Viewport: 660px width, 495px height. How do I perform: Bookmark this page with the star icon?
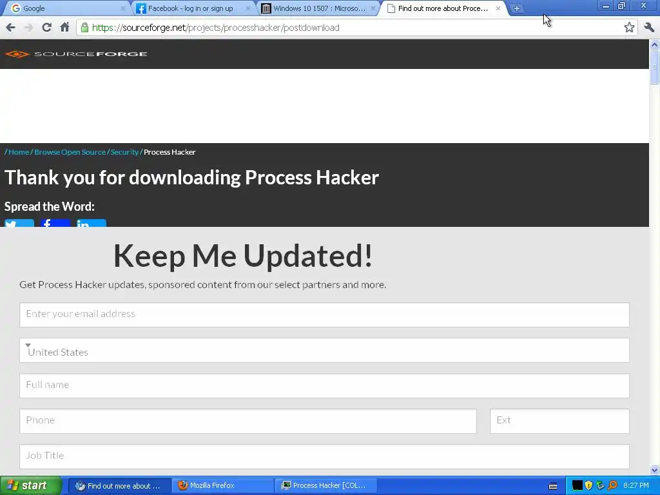tap(629, 28)
